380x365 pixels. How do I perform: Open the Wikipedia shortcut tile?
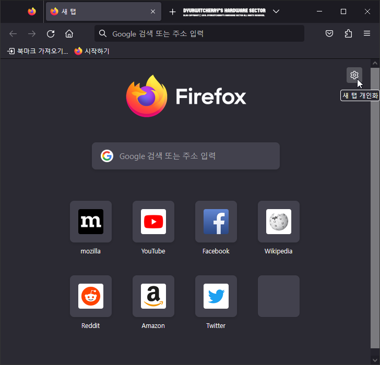click(x=279, y=222)
